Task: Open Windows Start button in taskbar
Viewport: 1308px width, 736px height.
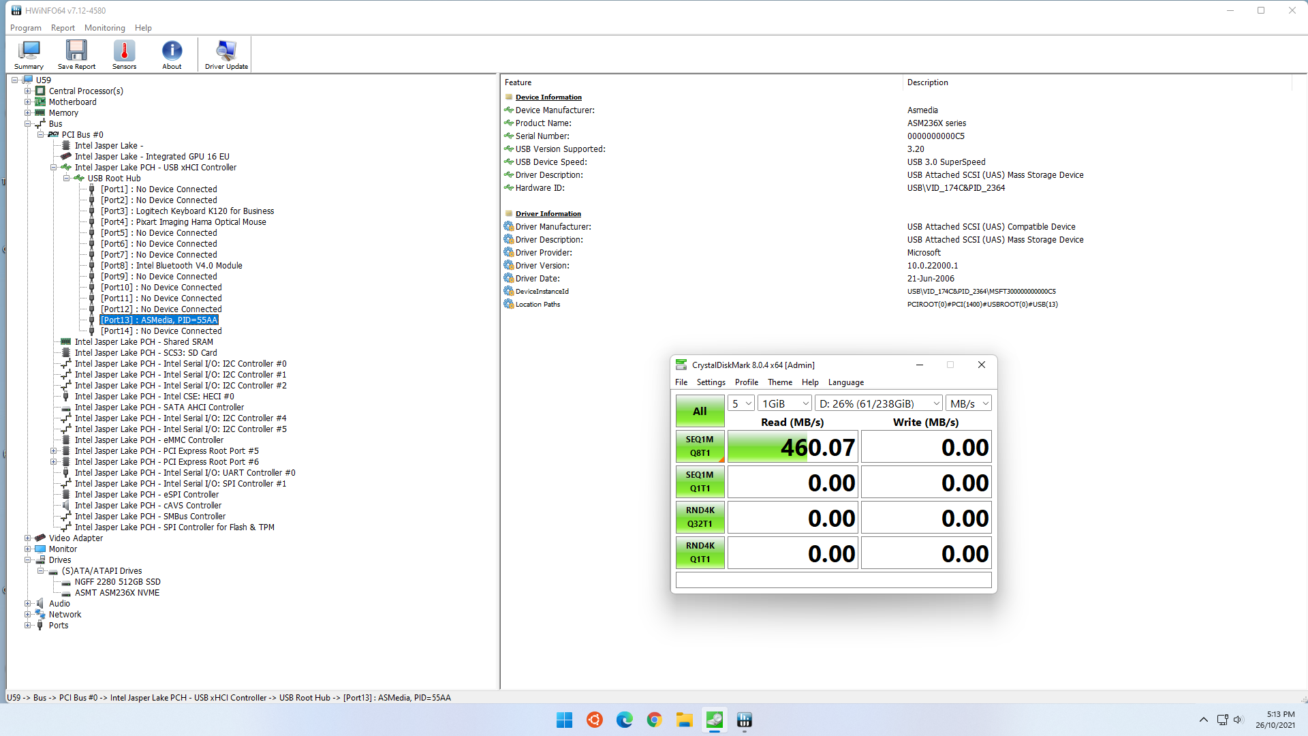Action: [564, 720]
